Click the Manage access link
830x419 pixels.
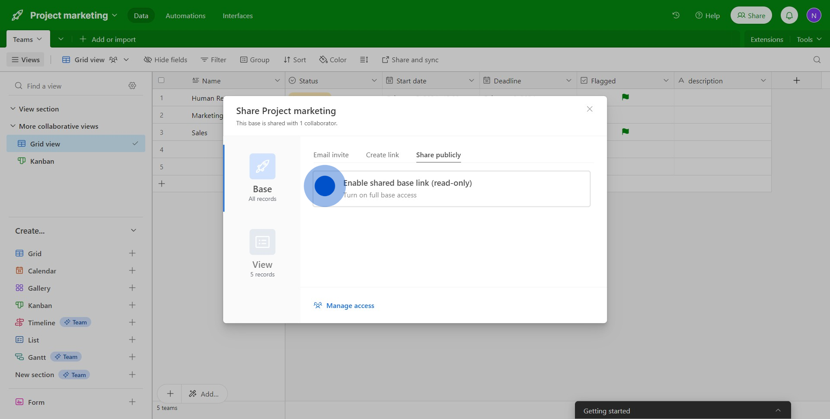(x=350, y=306)
